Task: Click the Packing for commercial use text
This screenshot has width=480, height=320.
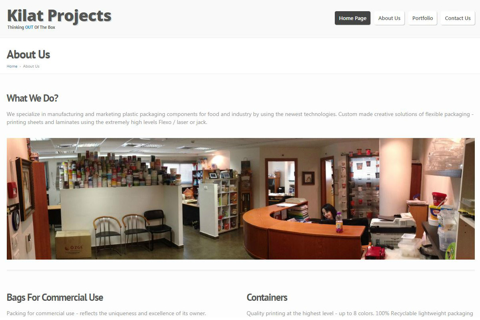Action: 106,314
